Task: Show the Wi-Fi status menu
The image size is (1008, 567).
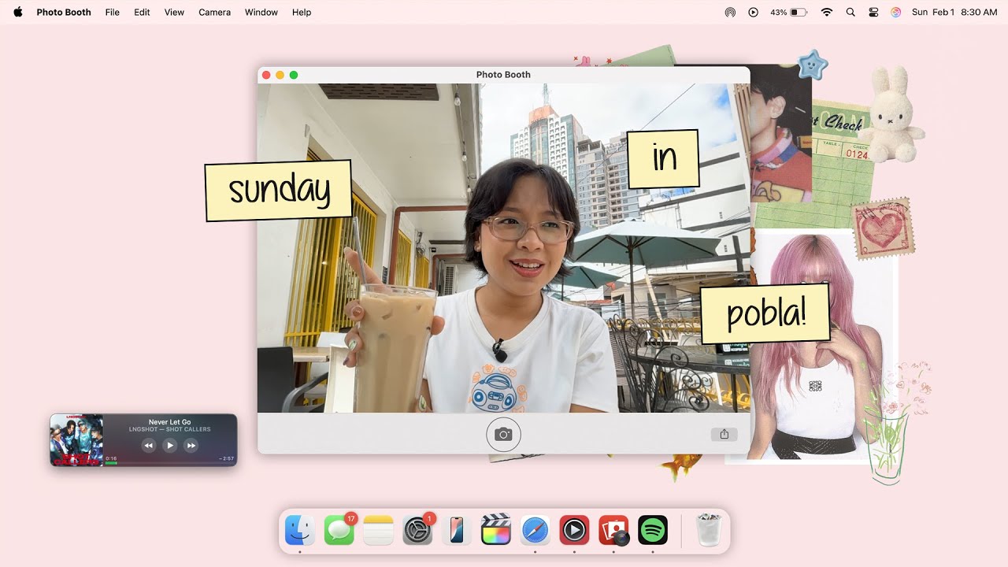Action: point(826,12)
